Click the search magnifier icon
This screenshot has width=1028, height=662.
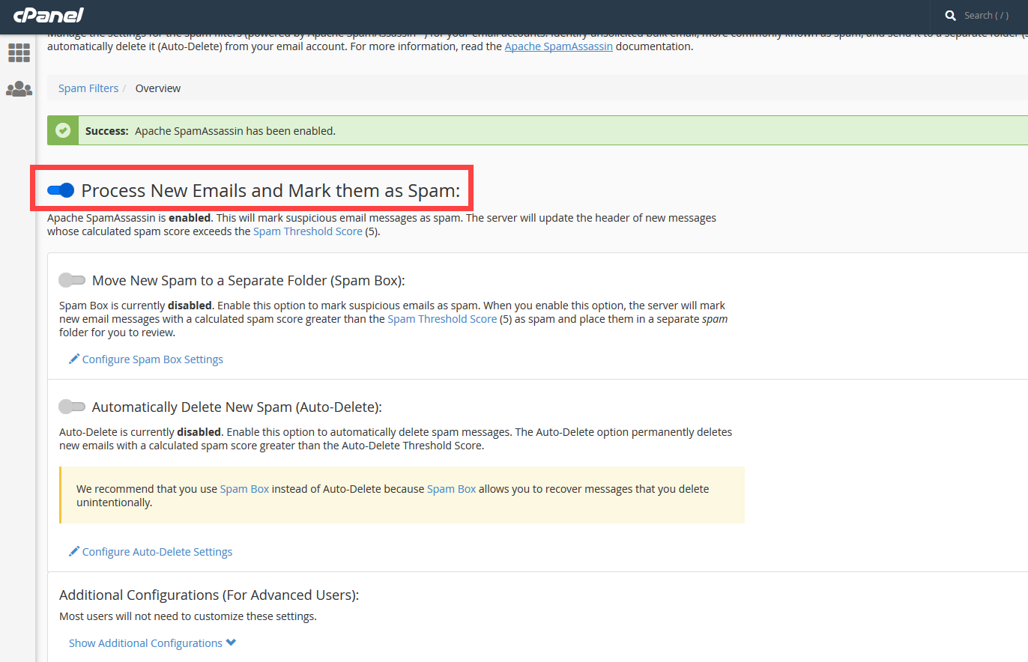point(951,16)
